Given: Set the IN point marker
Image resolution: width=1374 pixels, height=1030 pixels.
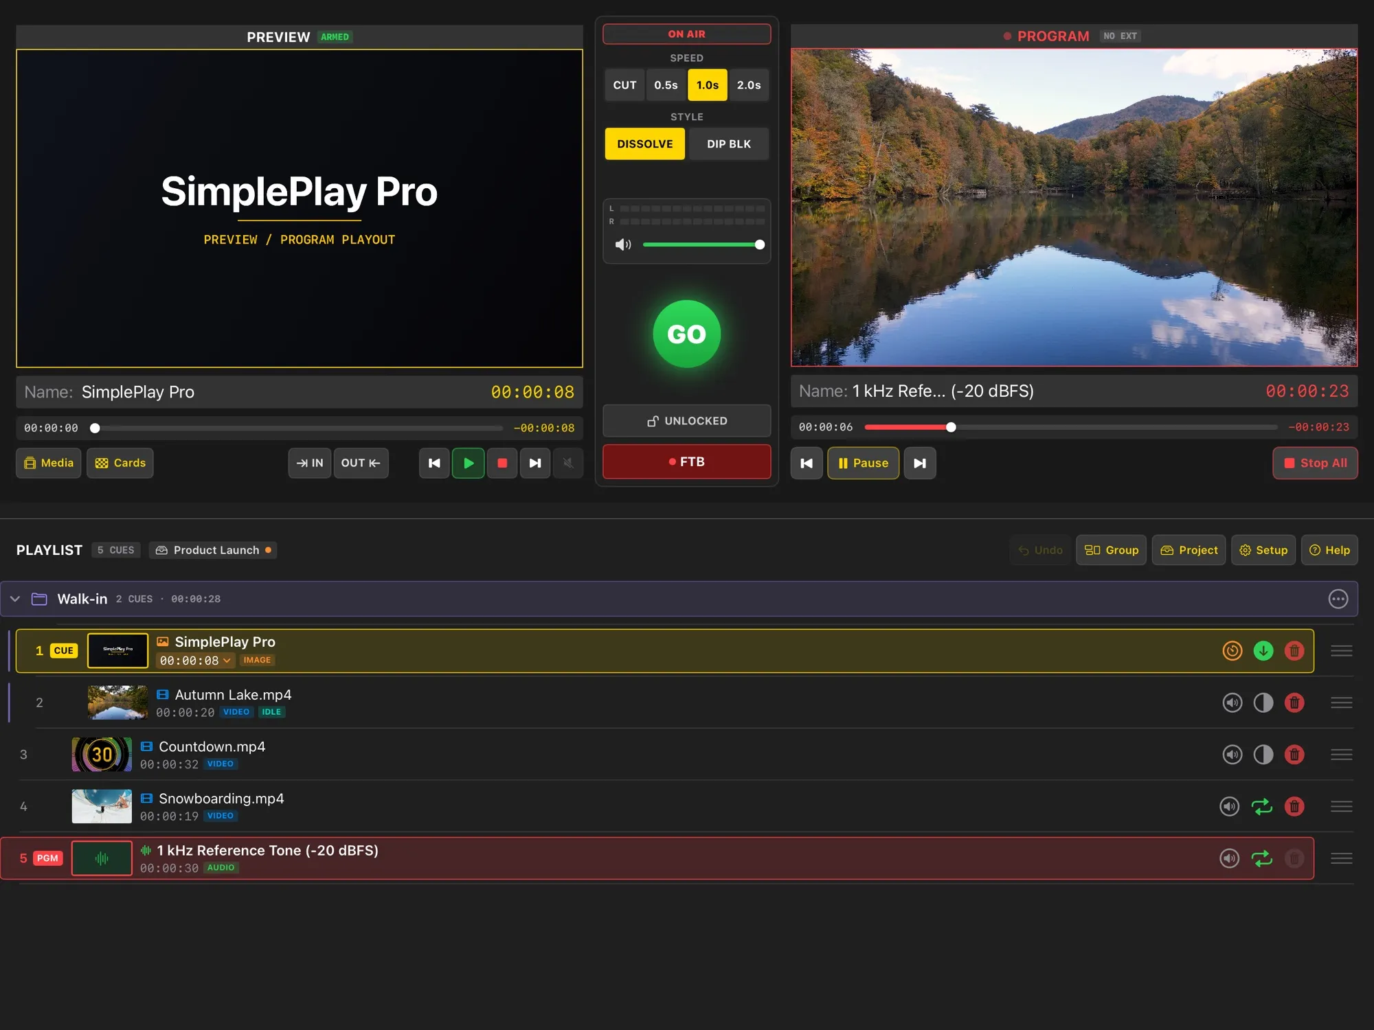Looking at the screenshot, I should [x=310, y=463].
